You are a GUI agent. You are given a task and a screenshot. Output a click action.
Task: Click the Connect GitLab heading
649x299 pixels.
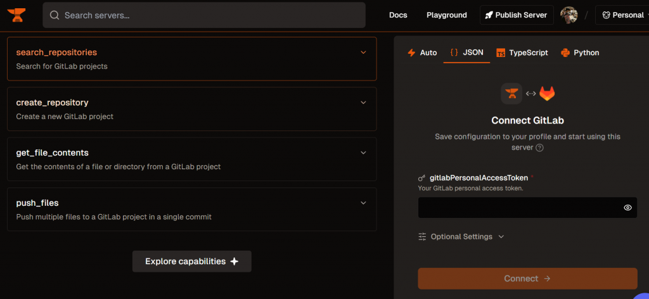[527, 120]
